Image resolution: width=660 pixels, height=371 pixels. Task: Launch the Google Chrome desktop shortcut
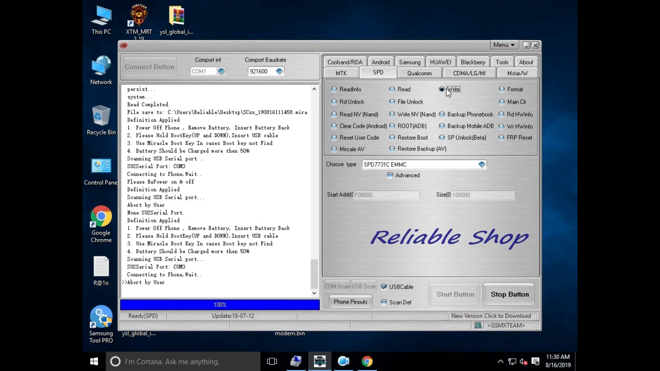pos(101,225)
